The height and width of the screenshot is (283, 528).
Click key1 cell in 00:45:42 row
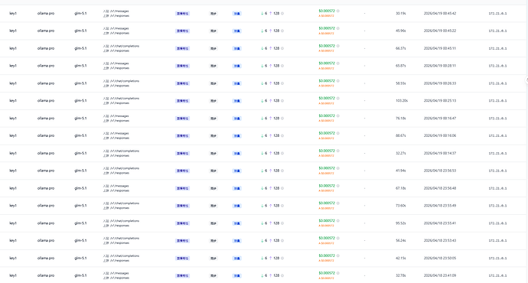pos(13,14)
